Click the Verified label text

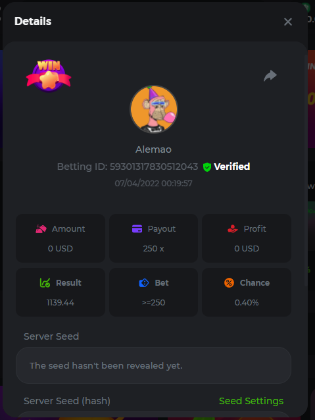(232, 167)
